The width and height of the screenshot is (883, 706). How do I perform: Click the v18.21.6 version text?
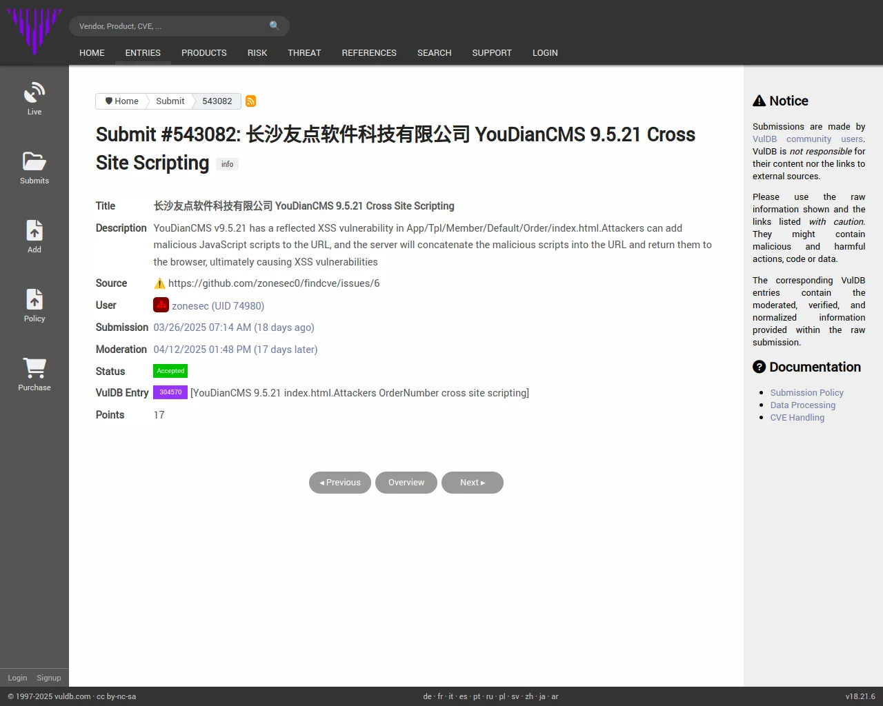pos(860,696)
